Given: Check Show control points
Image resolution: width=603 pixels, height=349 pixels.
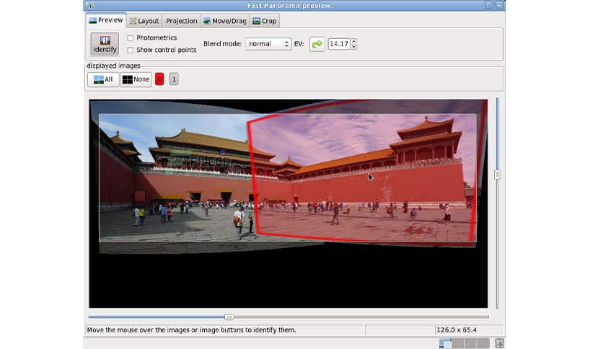Looking at the screenshot, I should pyautogui.click(x=131, y=50).
